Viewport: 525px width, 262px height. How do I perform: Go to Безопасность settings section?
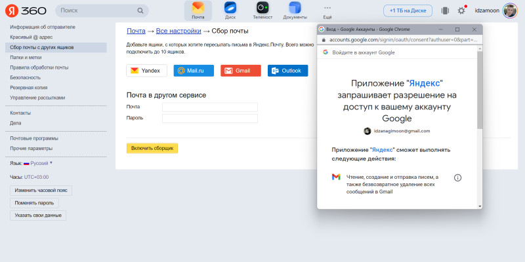point(25,77)
